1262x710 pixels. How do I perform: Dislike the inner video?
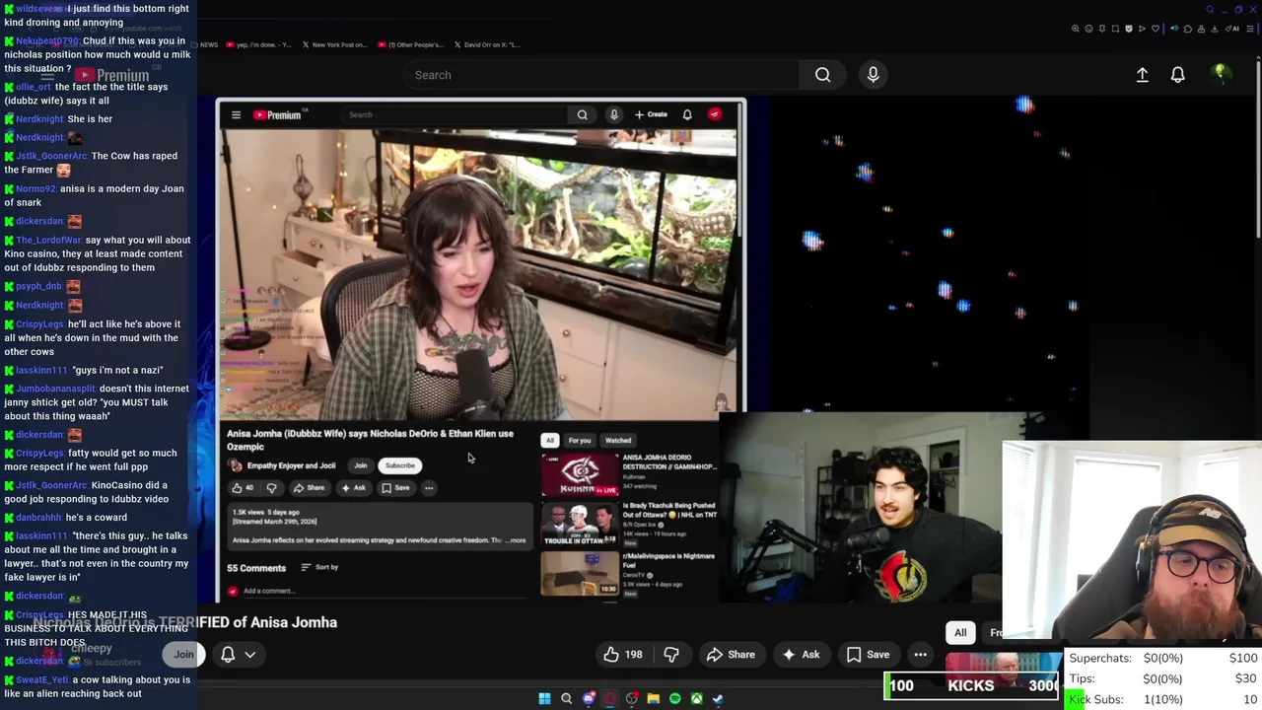271,488
